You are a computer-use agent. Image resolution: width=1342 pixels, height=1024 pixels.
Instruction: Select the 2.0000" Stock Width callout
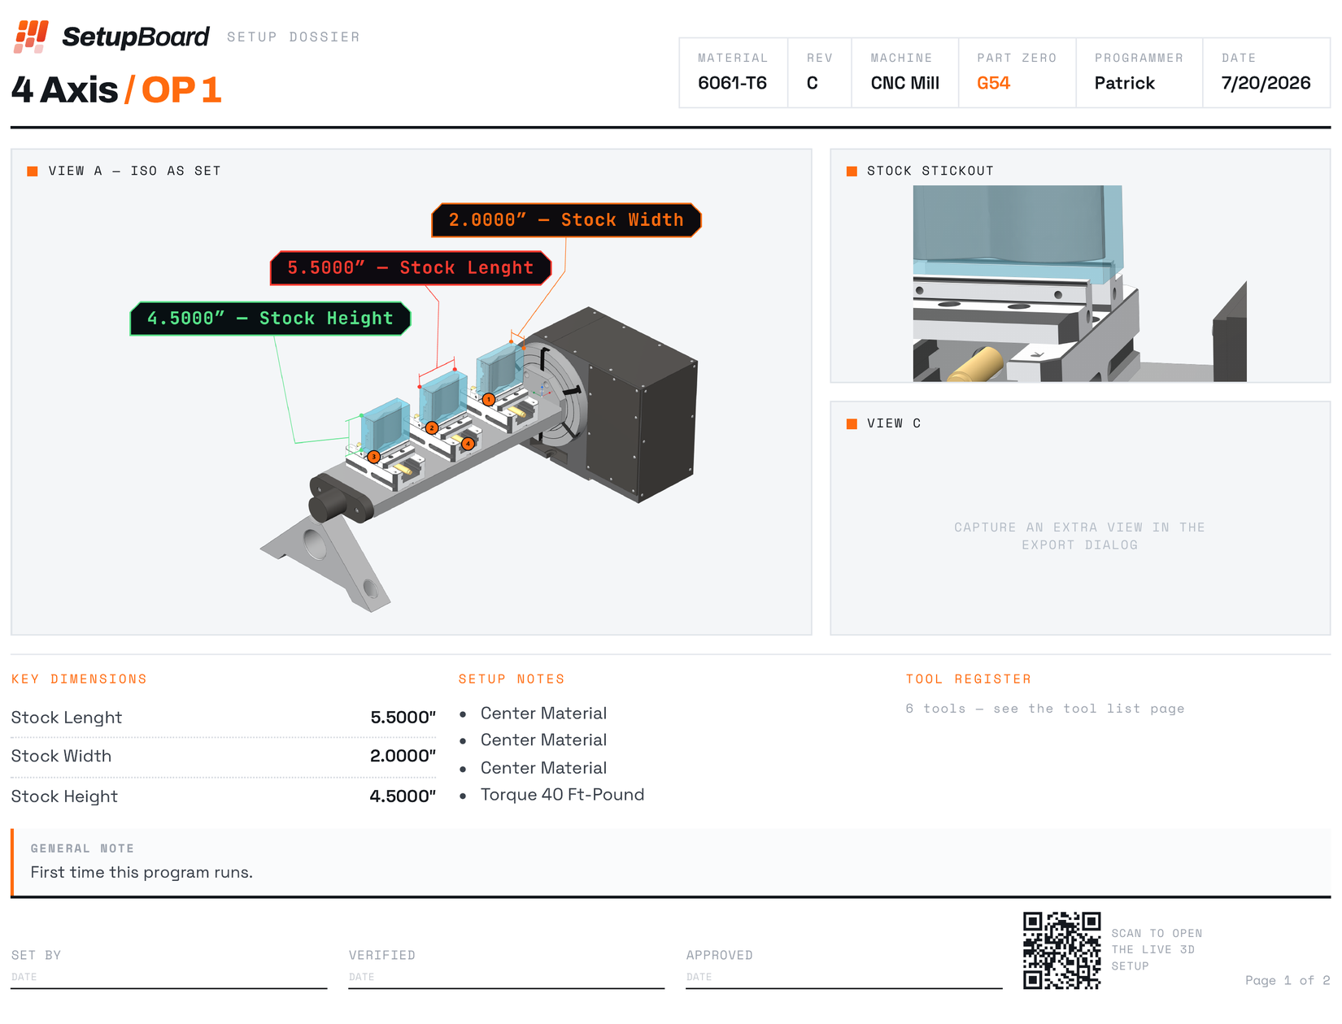(566, 220)
